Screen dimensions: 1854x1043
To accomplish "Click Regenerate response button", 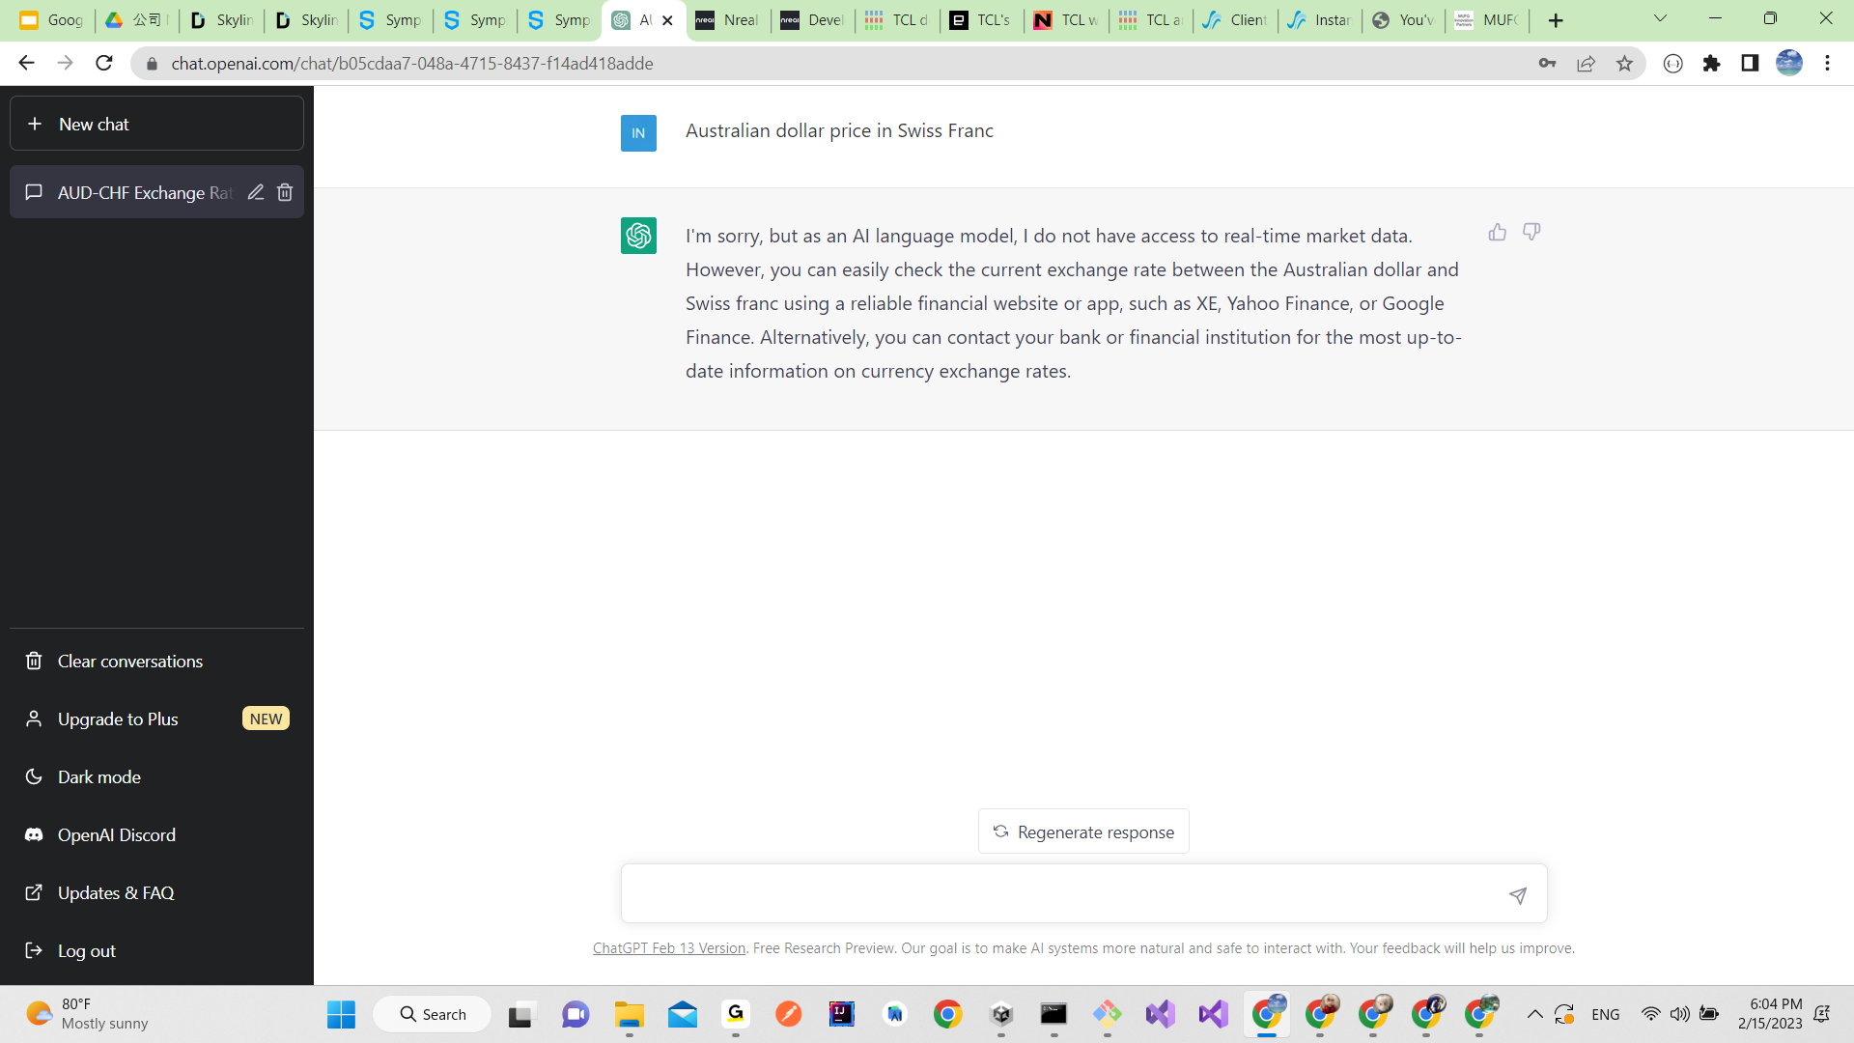I will (x=1083, y=832).
